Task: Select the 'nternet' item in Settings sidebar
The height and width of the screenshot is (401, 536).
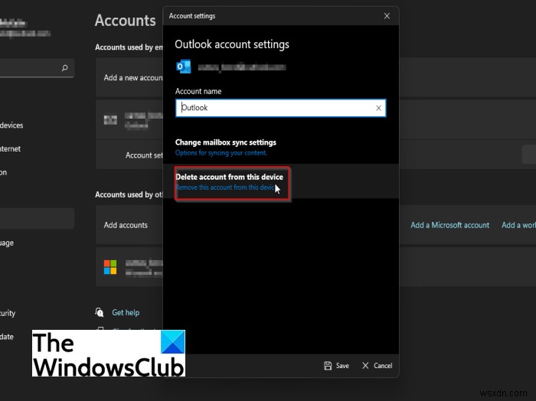Action: tap(10, 148)
